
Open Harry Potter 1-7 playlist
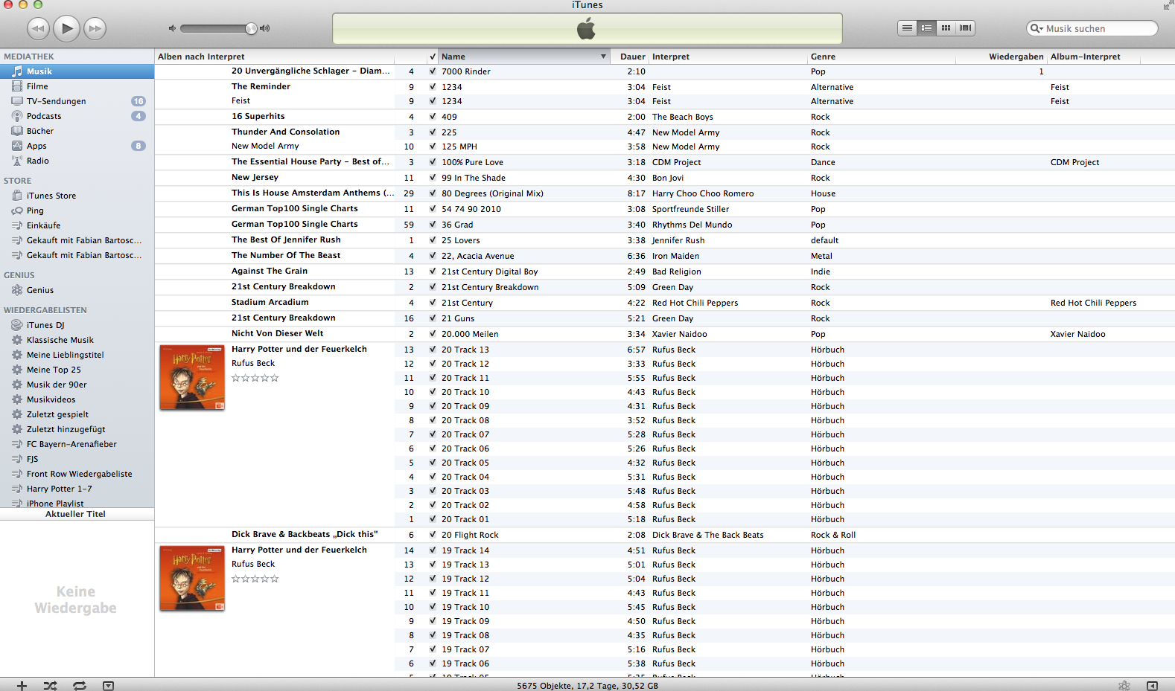(77, 489)
